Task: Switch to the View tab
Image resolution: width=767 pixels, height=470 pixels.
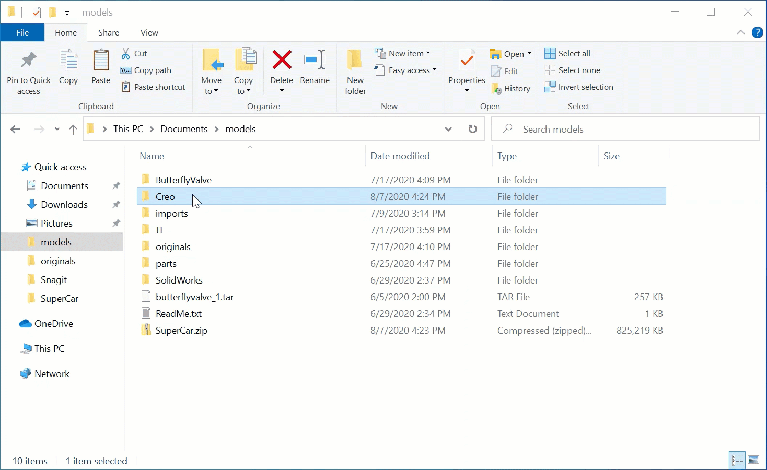Action: point(149,32)
